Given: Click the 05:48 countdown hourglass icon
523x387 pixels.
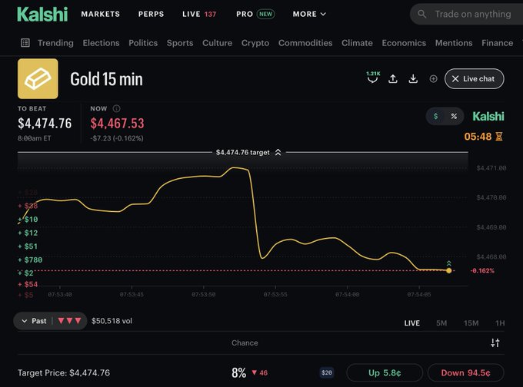Looking at the screenshot, I should pyautogui.click(x=499, y=137).
